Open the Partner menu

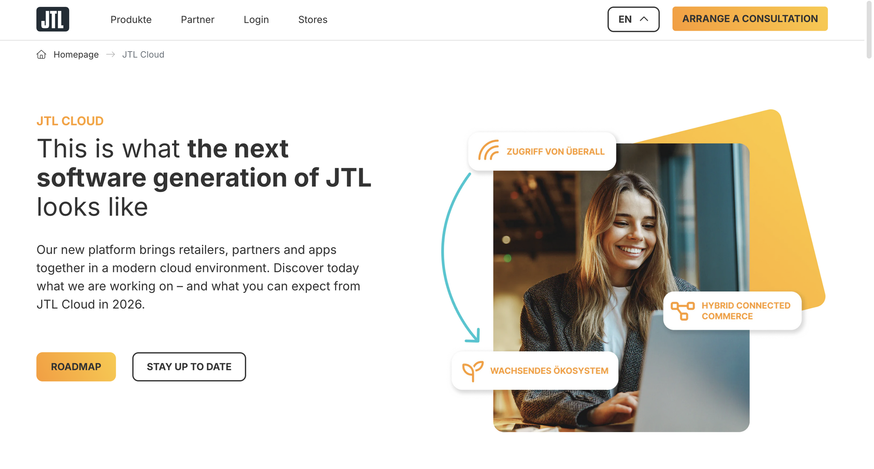[x=198, y=20]
